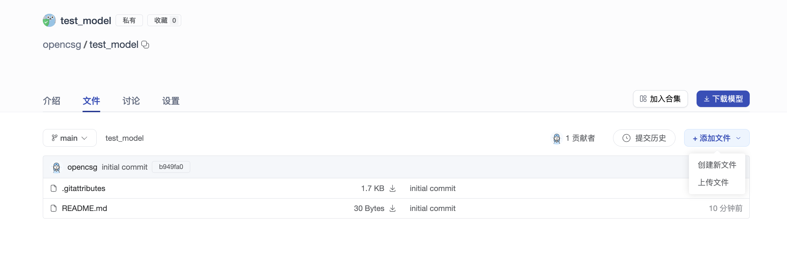The width and height of the screenshot is (787, 254).
Task: Click the opencsg avatar in commit row
Action: tap(57, 167)
